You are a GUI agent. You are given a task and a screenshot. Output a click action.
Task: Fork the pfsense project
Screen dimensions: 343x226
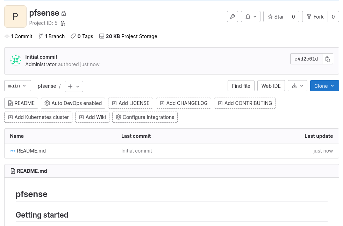[315, 16]
